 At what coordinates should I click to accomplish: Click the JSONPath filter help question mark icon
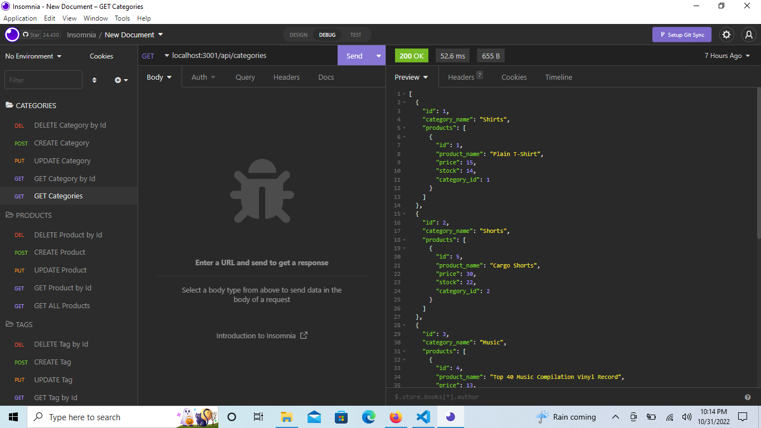point(748,397)
